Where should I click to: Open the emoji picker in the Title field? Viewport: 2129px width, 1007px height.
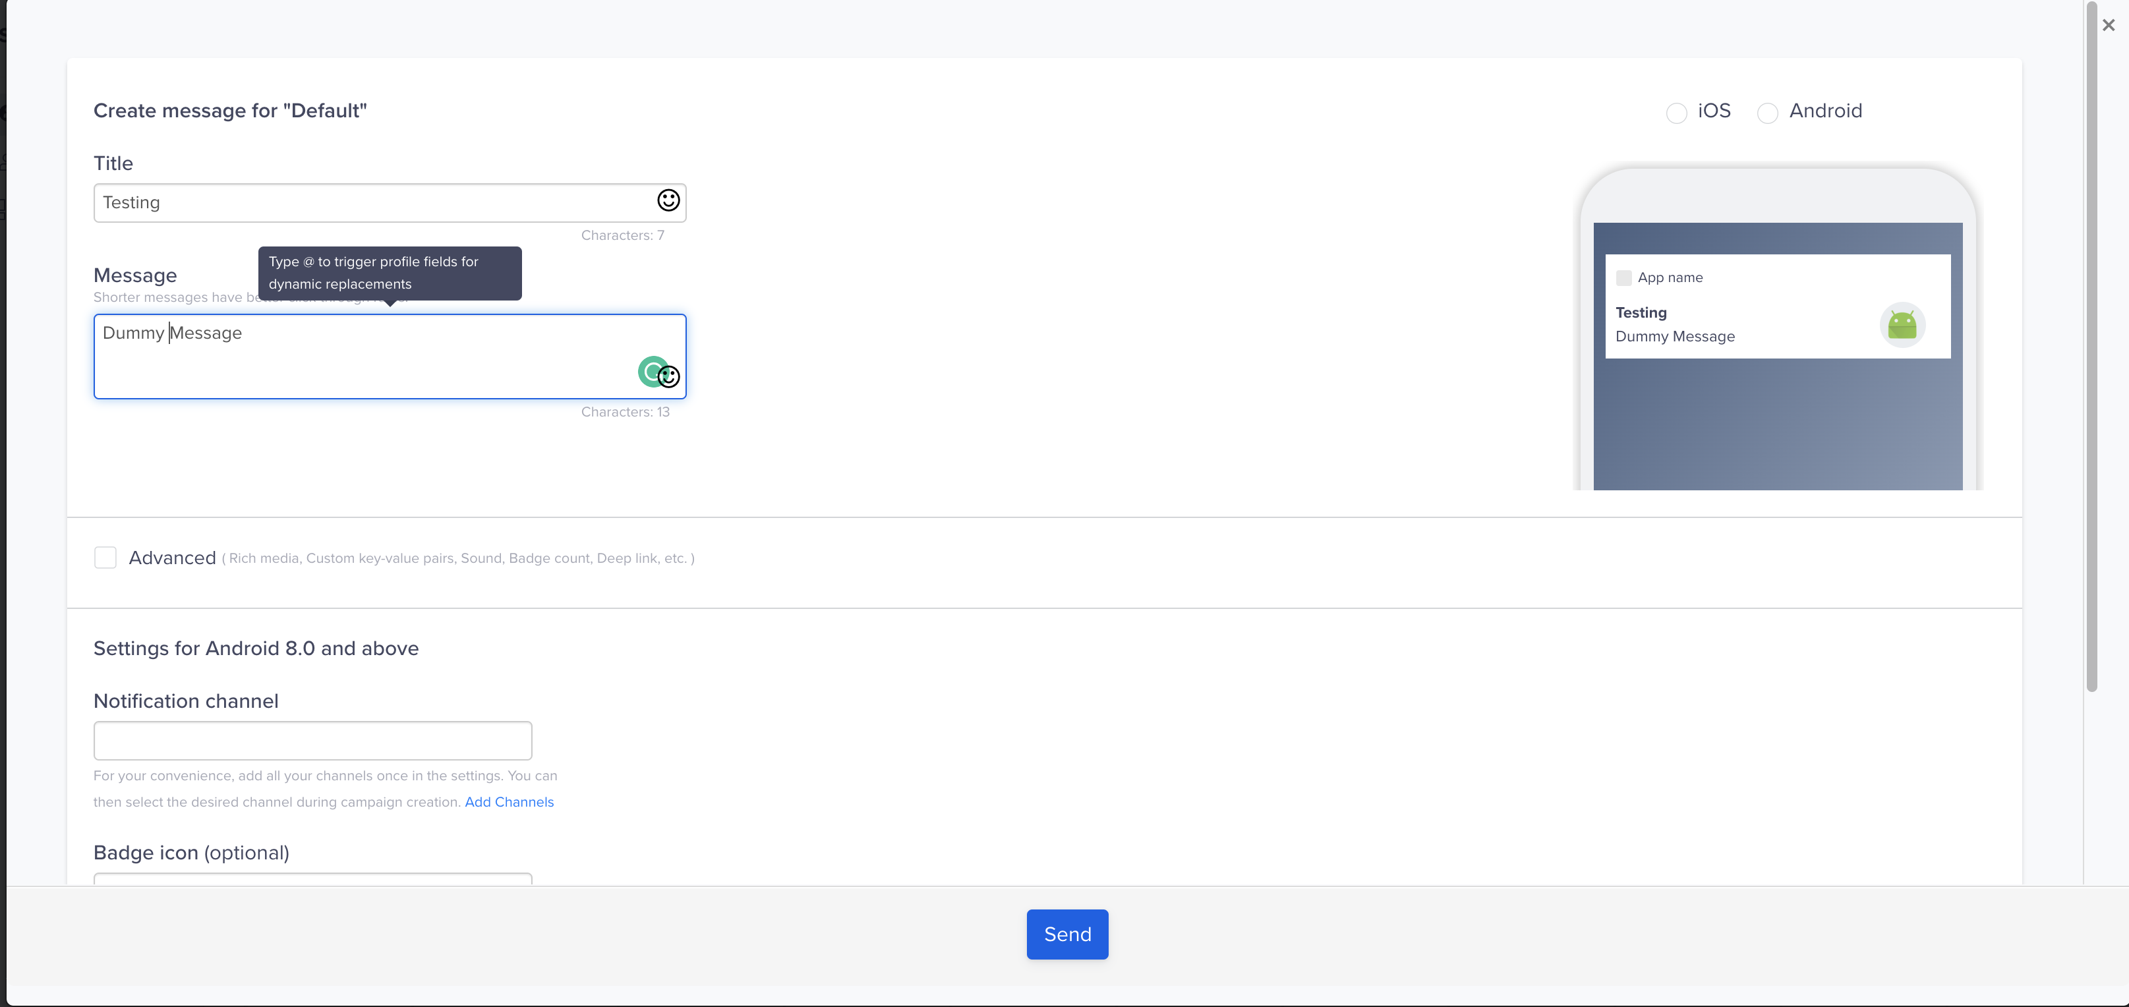coord(668,201)
